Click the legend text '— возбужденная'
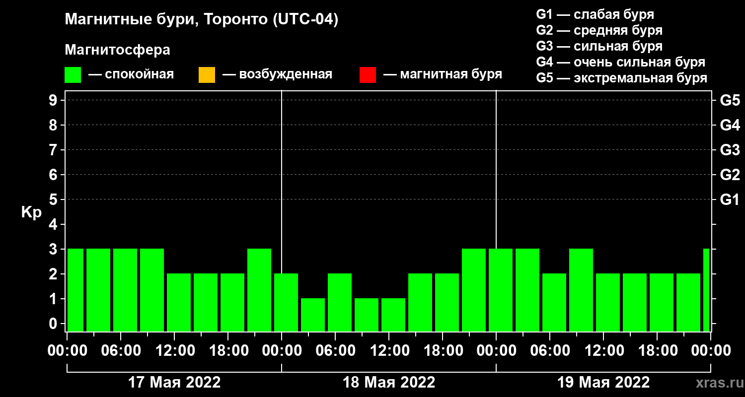This screenshot has height=397, width=745. (277, 74)
